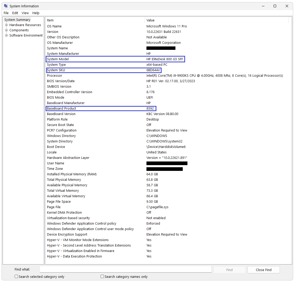The width and height of the screenshot is (295, 282).
Task: Select the System Model row
Action: [x=167, y=59]
